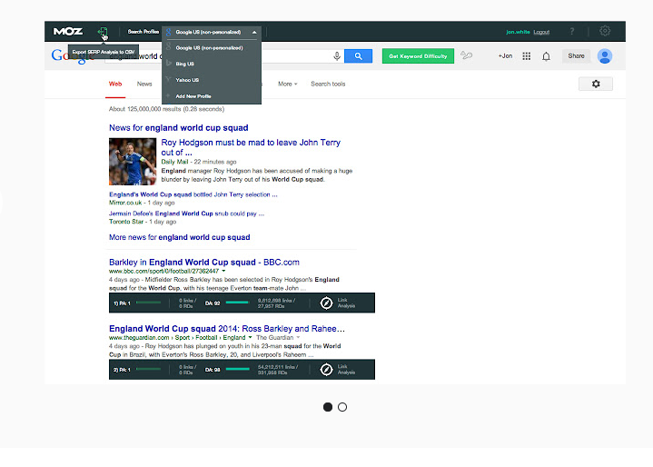The image size is (653, 467).
Task: Collapse the Google US search profile dropdown
Action: (x=254, y=32)
